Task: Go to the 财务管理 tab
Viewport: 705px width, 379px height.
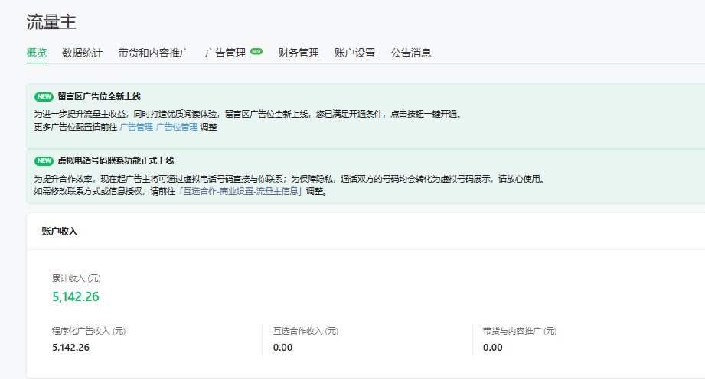Action: click(x=299, y=53)
